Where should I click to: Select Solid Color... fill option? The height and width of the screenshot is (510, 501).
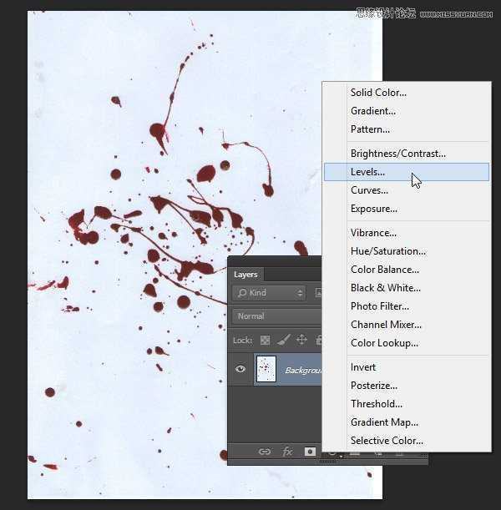click(x=378, y=93)
